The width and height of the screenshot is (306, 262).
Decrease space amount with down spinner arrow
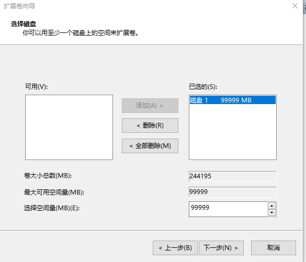pos(271,213)
